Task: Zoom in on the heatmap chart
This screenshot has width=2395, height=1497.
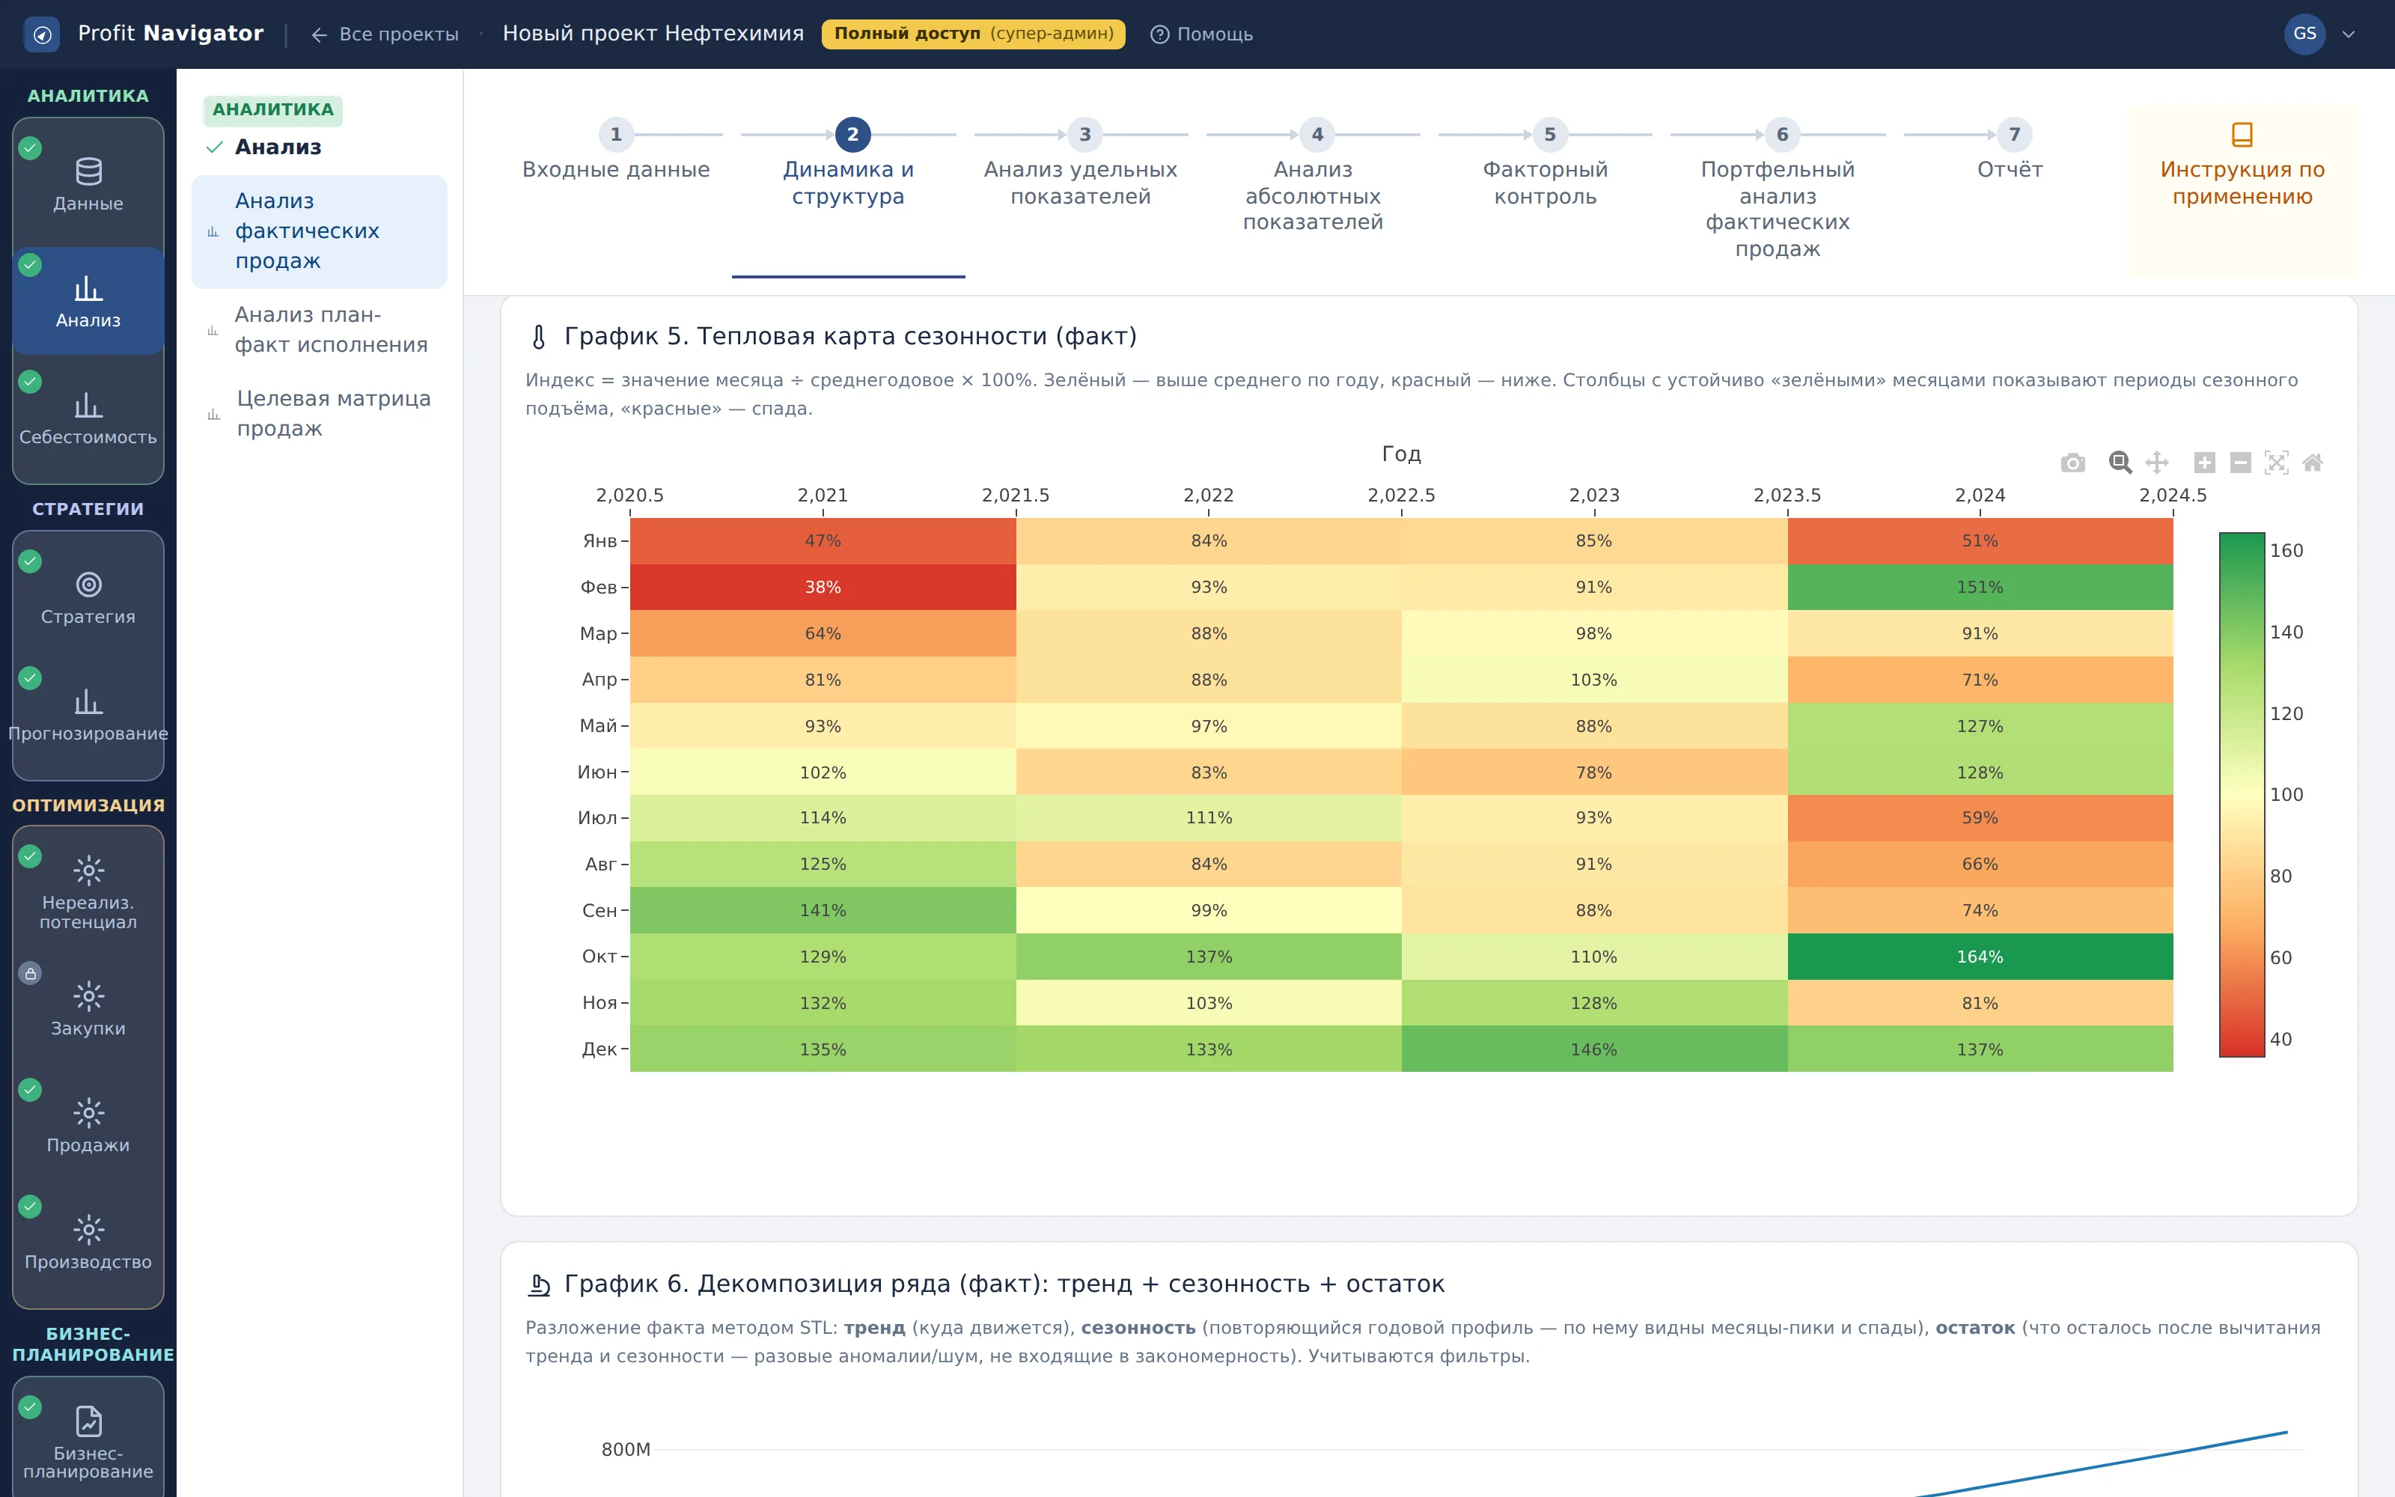Action: (2204, 463)
